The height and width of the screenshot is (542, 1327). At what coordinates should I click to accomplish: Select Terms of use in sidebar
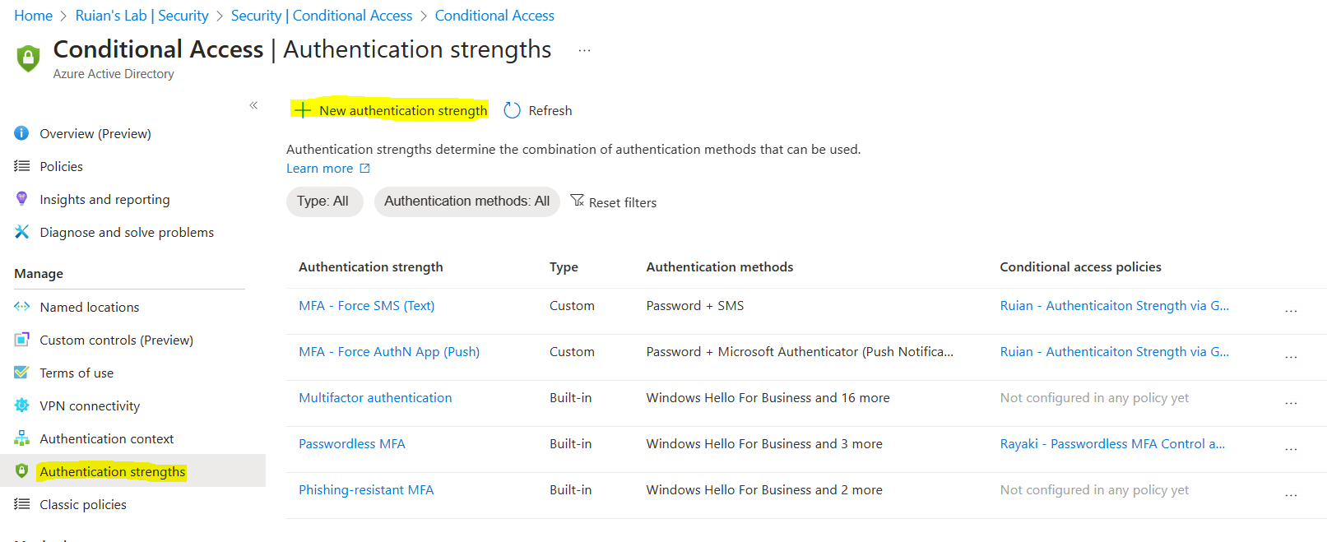(x=77, y=373)
